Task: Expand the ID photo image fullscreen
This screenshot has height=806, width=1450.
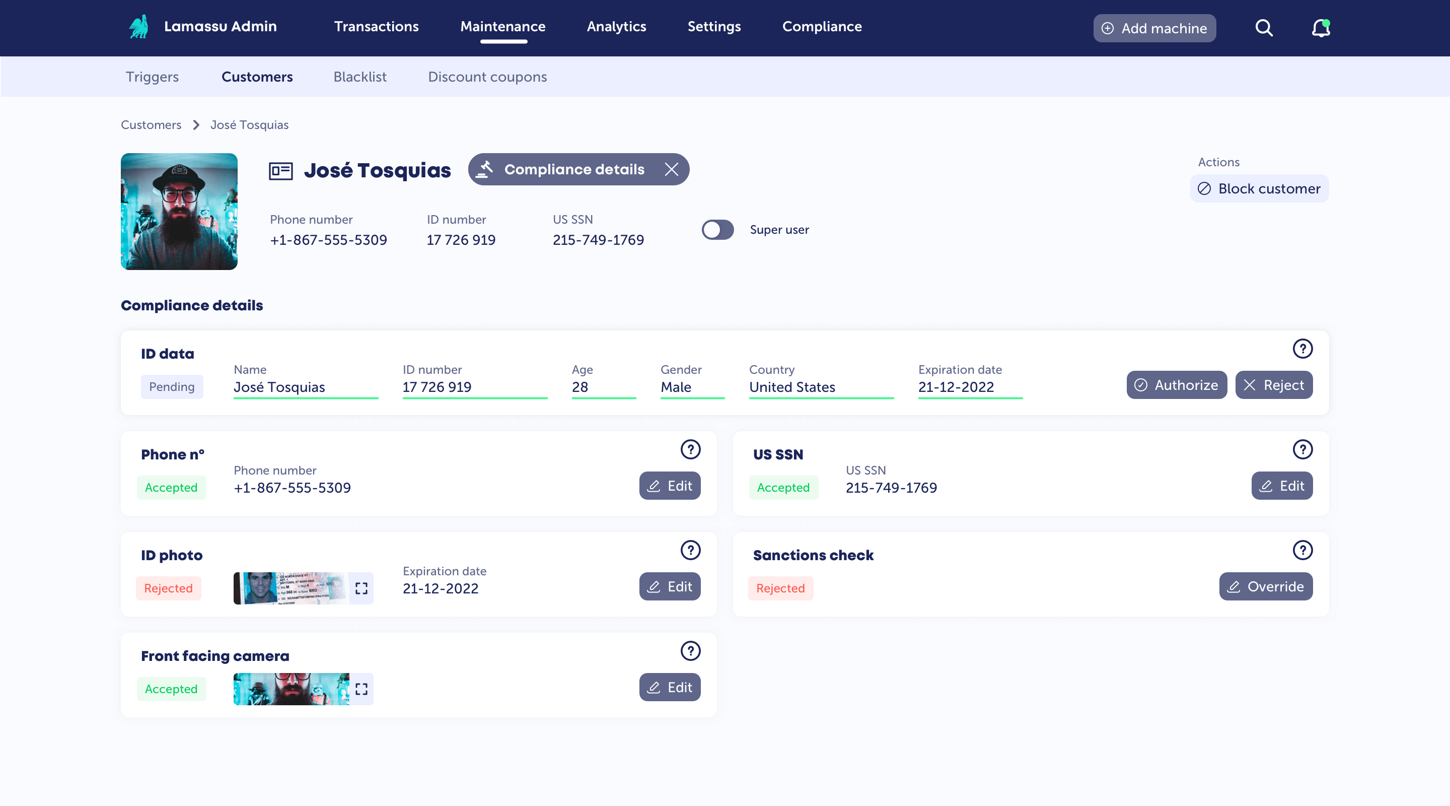Action: (x=361, y=588)
